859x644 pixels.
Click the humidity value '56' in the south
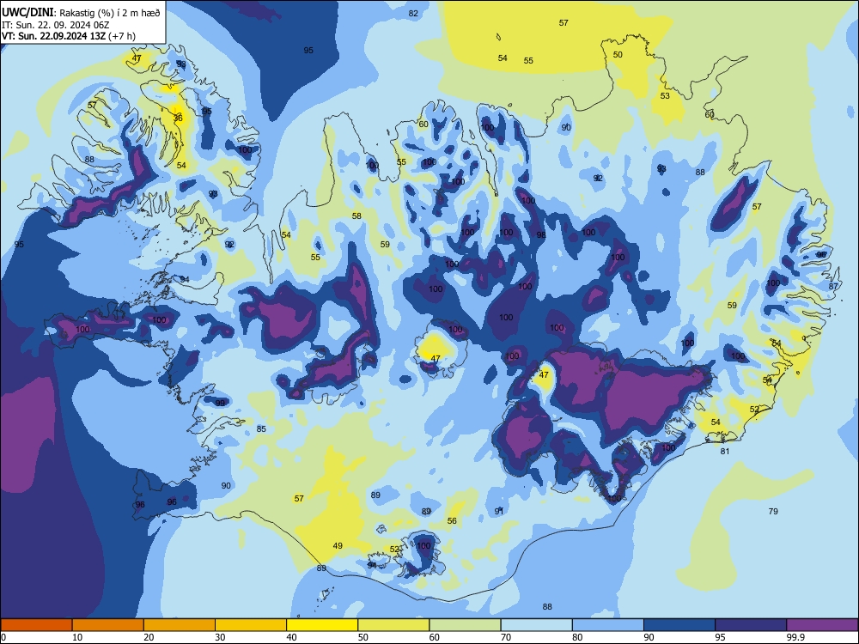(x=452, y=521)
